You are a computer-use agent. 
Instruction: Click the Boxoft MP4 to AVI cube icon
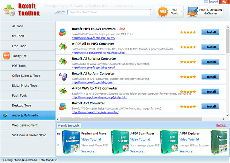tap(63, 32)
